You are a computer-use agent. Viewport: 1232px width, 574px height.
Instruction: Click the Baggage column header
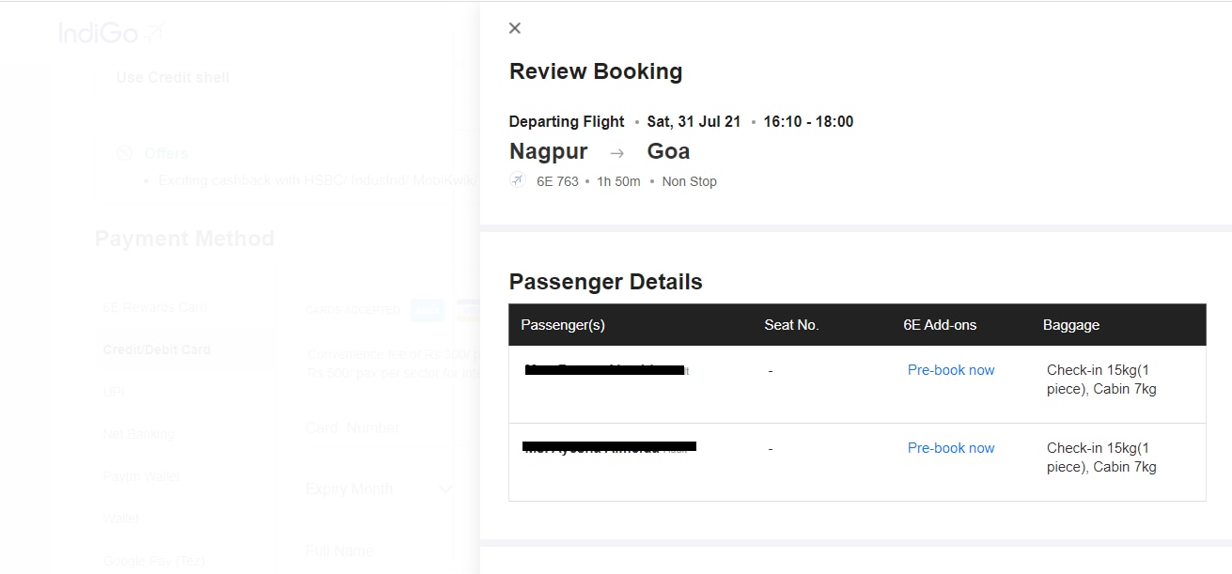pyautogui.click(x=1070, y=325)
